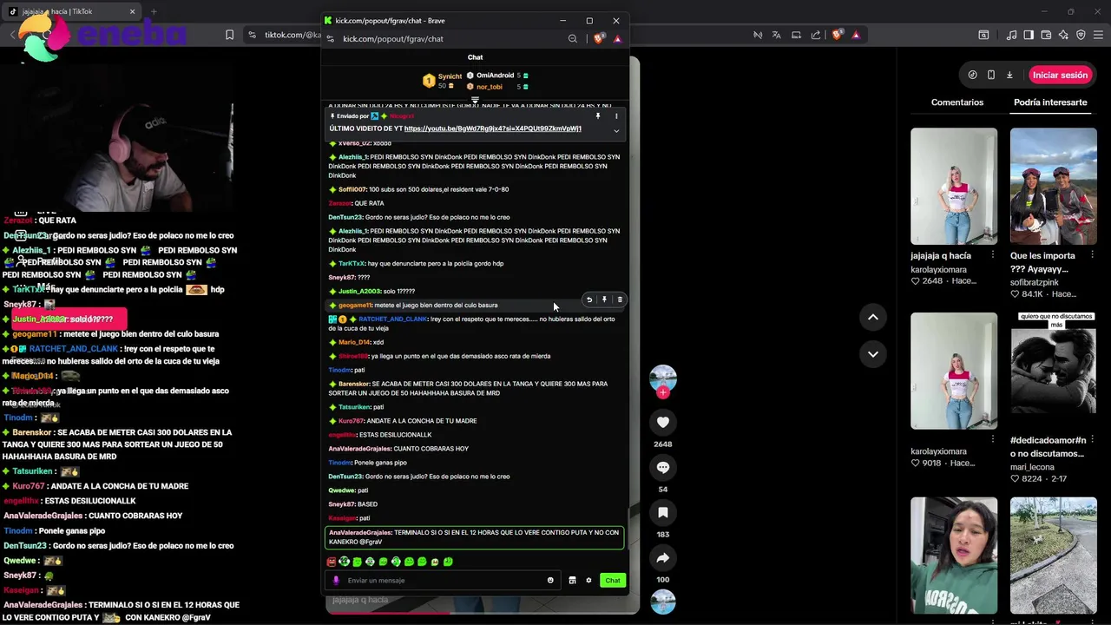This screenshot has width=1111, height=625.
Task: Open Brave Wallet icon in toolbar
Action: tap(1046, 35)
